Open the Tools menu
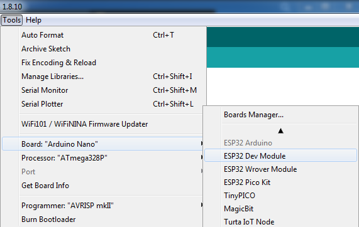This screenshot has width=359, height=227. coord(11,20)
